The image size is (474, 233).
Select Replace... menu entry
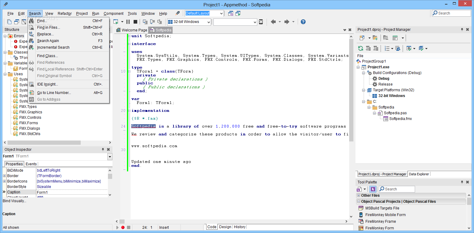[x=68, y=34]
